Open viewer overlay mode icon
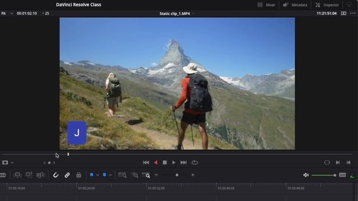 (x=5, y=162)
